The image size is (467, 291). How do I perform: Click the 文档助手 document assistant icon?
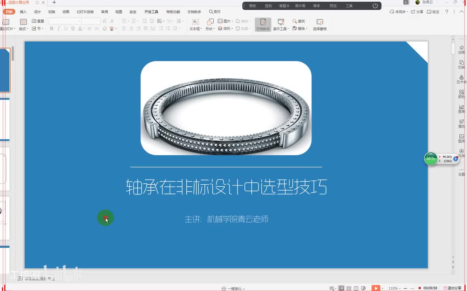pyautogui.click(x=263, y=25)
